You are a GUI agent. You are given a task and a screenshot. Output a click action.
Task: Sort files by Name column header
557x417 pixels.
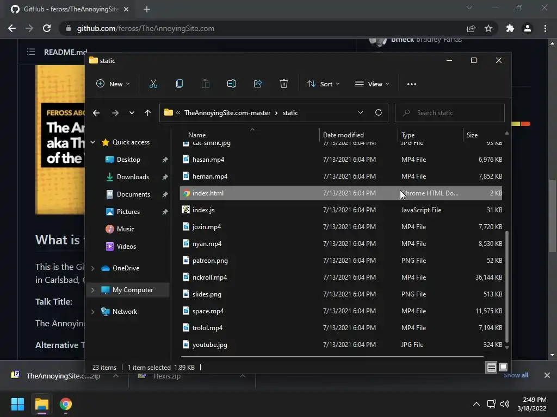(x=197, y=135)
